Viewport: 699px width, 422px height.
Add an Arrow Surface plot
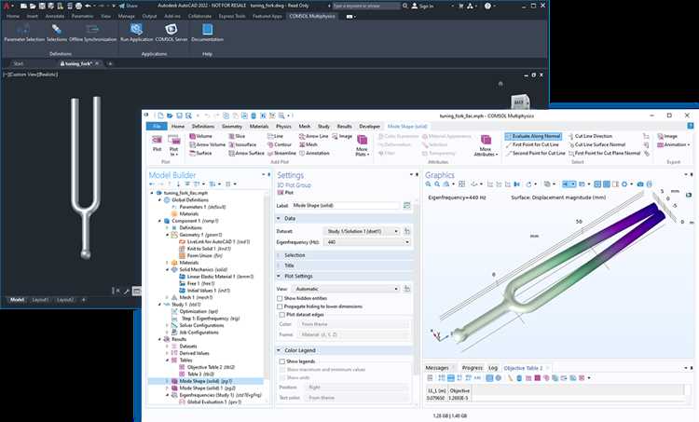click(x=247, y=153)
